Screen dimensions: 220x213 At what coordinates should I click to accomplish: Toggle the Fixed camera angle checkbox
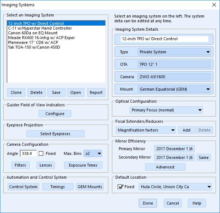pos(41,153)
